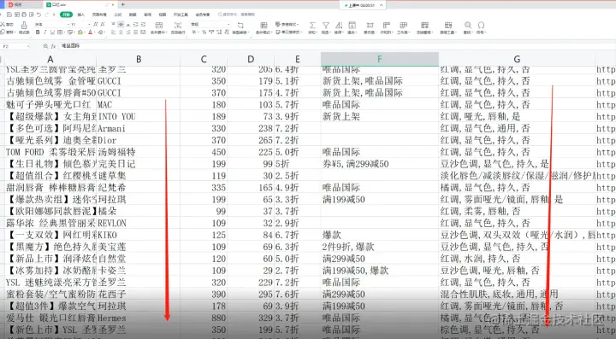616x339 pixels.
Task: Select cell with 券¥5,满299减50
Action: point(380,164)
